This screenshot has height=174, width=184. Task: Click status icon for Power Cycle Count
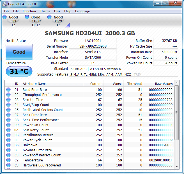(x=8, y=140)
